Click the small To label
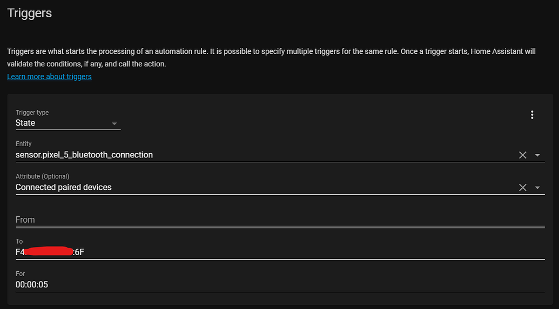 (x=19, y=241)
